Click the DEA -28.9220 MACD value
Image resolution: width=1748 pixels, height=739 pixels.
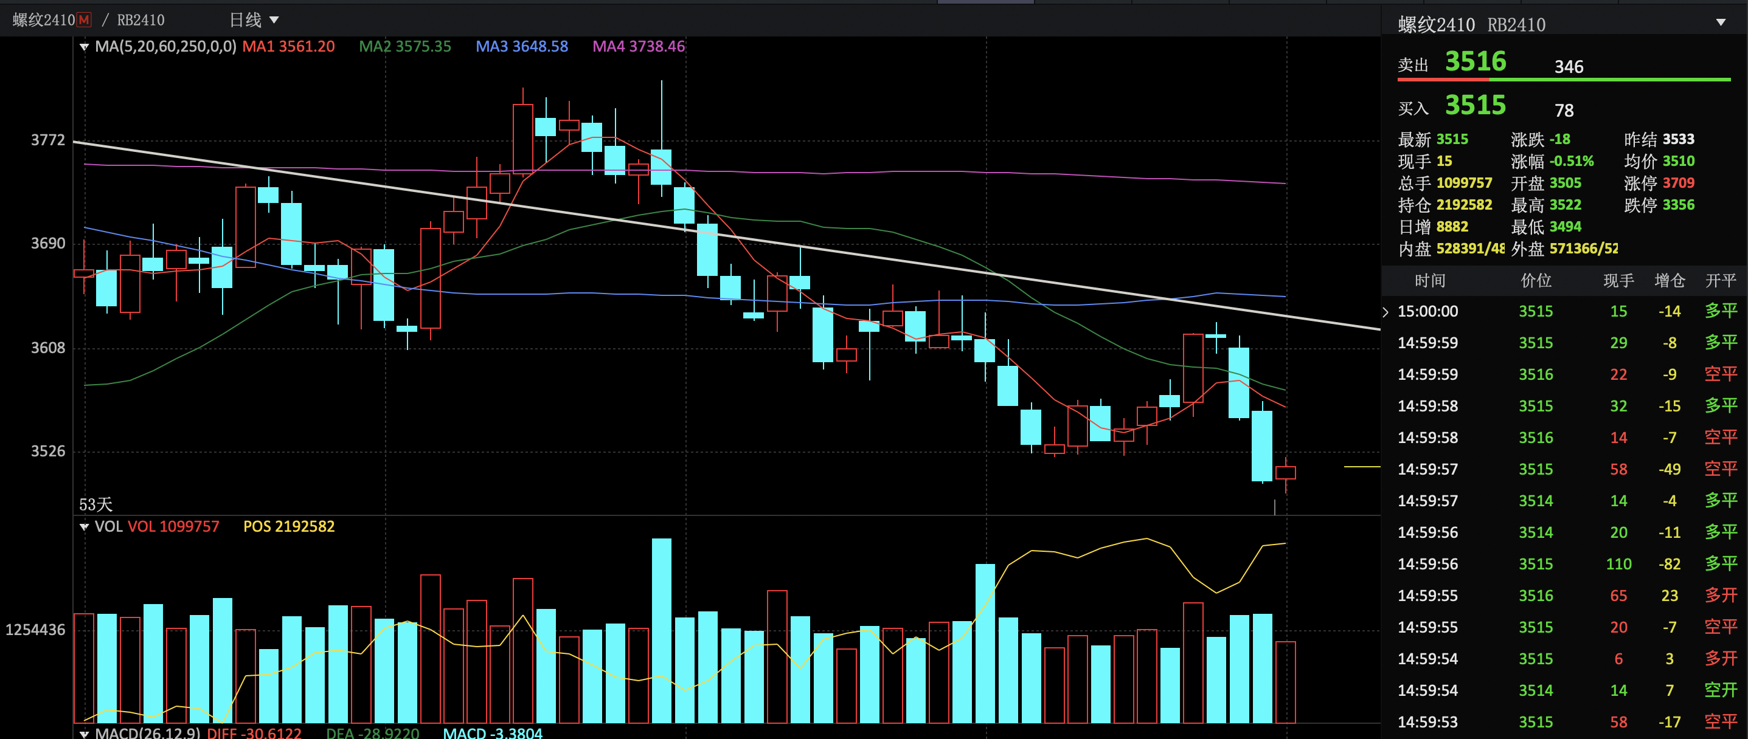(x=373, y=733)
